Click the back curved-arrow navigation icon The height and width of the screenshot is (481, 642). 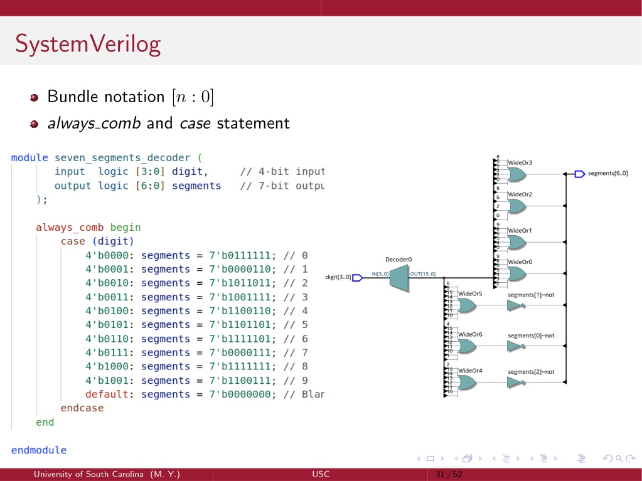607,458
